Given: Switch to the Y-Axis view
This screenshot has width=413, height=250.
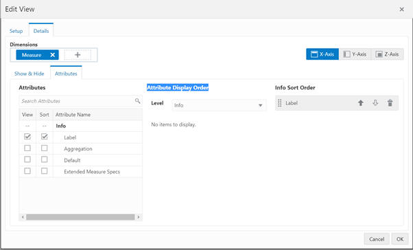Looking at the screenshot, I should click(355, 54).
